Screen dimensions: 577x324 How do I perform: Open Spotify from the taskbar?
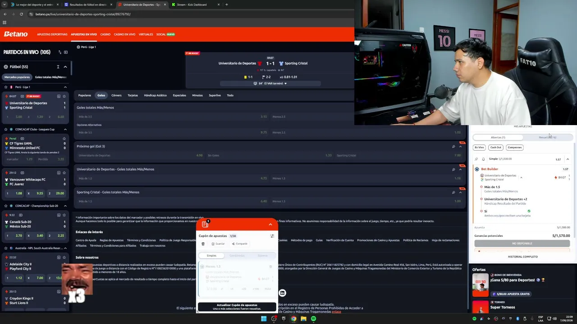(x=313, y=319)
